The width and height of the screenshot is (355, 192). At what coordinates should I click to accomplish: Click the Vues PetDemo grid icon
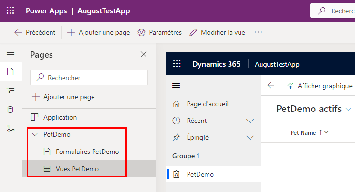click(x=47, y=169)
